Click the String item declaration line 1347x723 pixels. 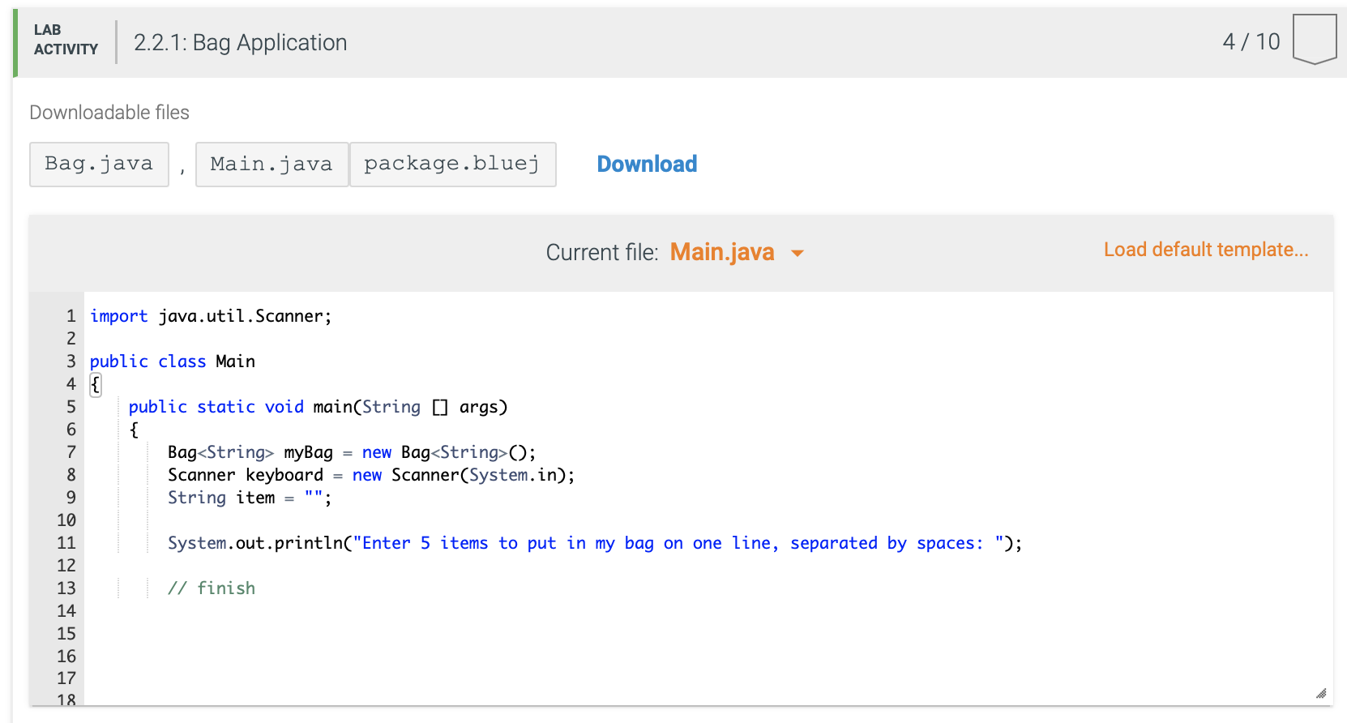(x=249, y=498)
